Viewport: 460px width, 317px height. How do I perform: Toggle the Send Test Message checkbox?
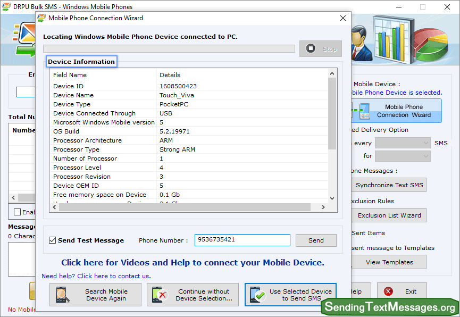pyautogui.click(x=52, y=240)
